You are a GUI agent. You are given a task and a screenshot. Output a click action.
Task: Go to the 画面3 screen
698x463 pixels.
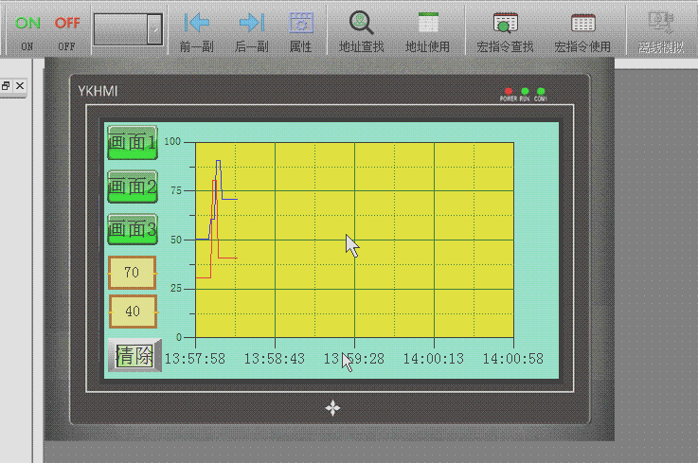click(x=133, y=230)
